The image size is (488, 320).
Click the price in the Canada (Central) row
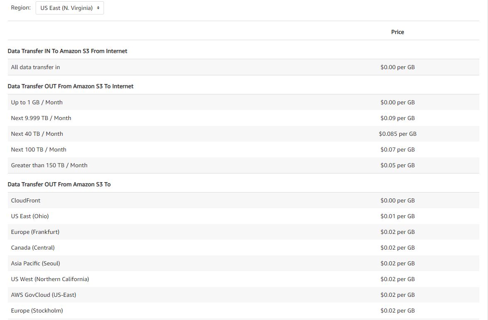(x=397, y=248)
